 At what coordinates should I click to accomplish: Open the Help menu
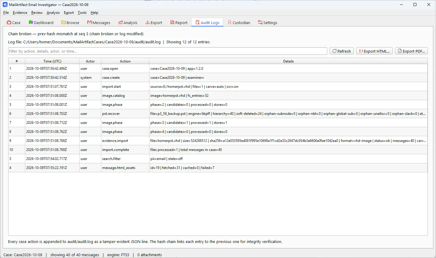point(94,13)
